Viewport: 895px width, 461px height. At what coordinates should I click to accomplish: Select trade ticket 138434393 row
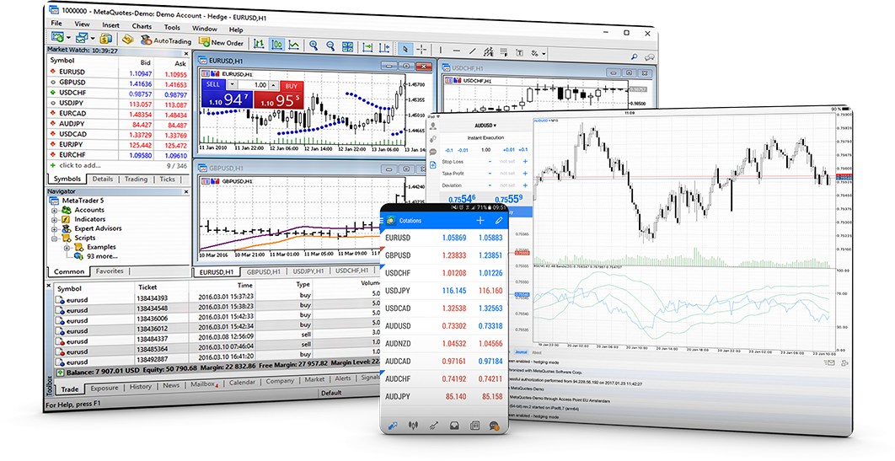(x=217, y=298)
